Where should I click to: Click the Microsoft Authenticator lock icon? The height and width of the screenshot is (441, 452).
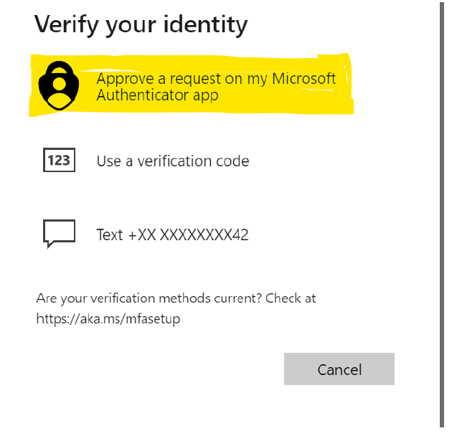tap(58, 86)
